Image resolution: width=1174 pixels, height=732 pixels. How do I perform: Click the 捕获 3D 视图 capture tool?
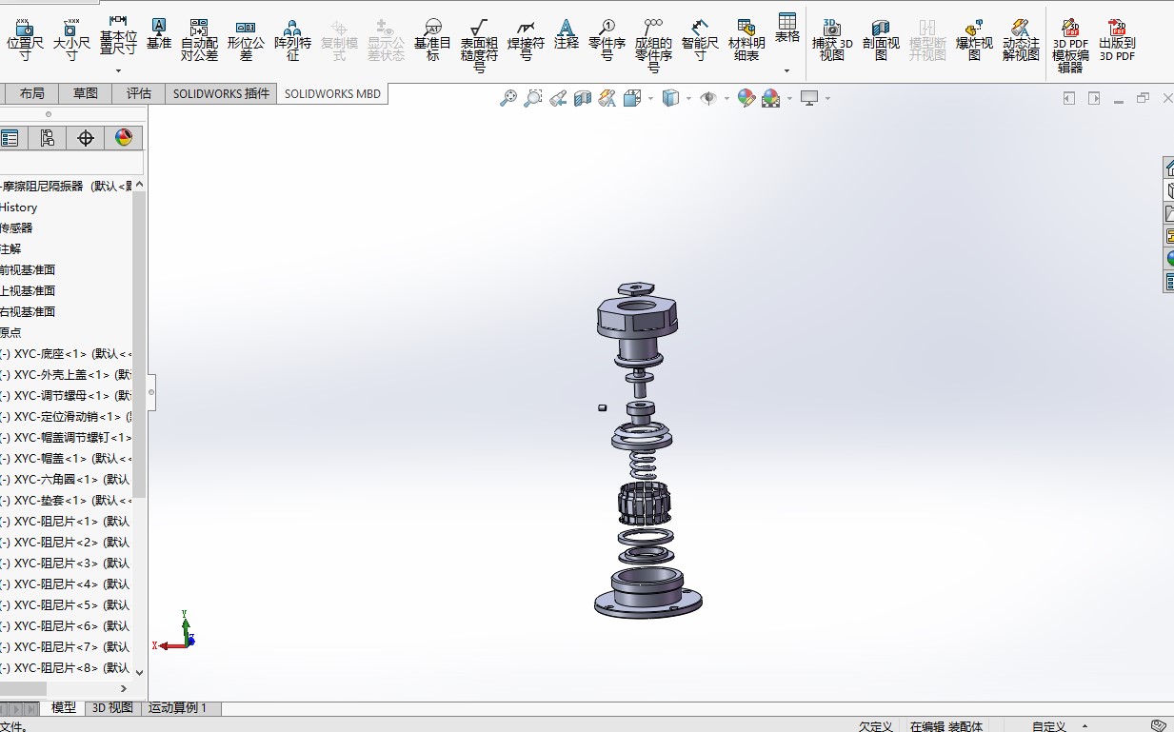[x=832, y=39]
